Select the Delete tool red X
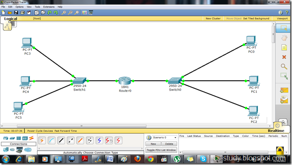This screenshot has width=292, height=165. pyautogui.click(x=284, y=57)
